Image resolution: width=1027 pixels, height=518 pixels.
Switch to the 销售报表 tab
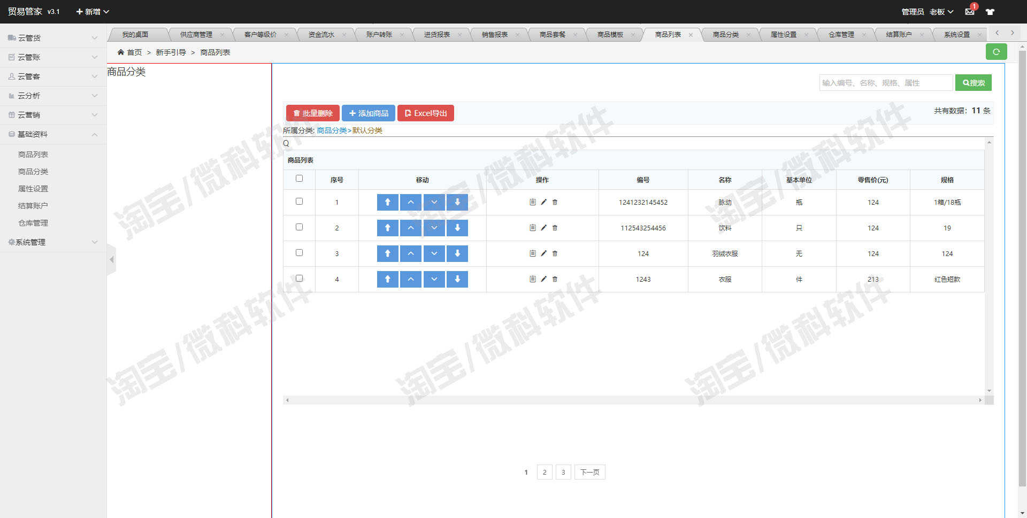point(494,35)
